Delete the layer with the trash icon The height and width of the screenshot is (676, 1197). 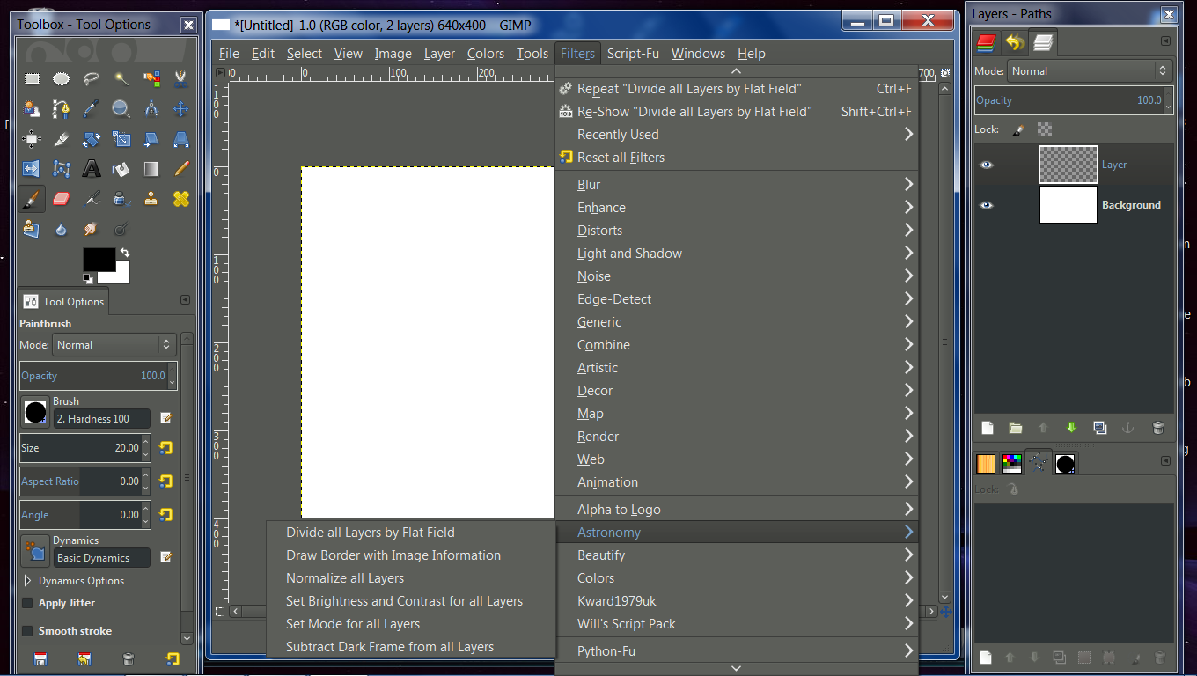1158,428
